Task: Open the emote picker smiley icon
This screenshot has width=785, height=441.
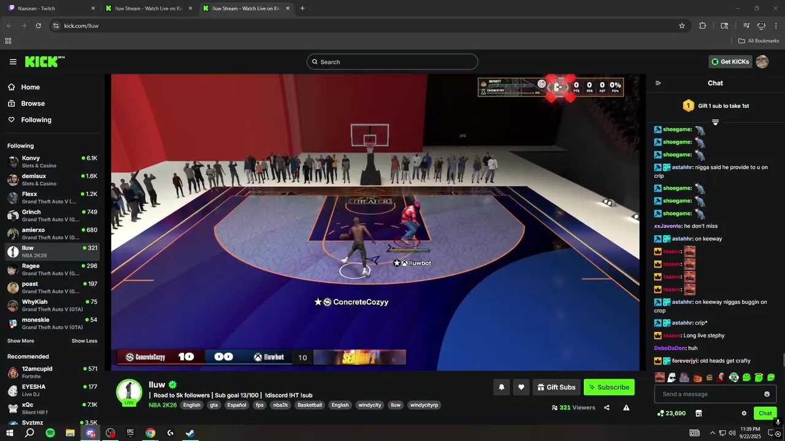Action: pos(767,394)
